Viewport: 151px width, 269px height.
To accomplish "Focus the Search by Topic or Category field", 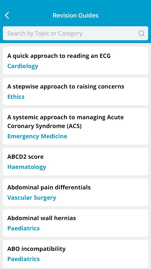I will pos(75,33).
